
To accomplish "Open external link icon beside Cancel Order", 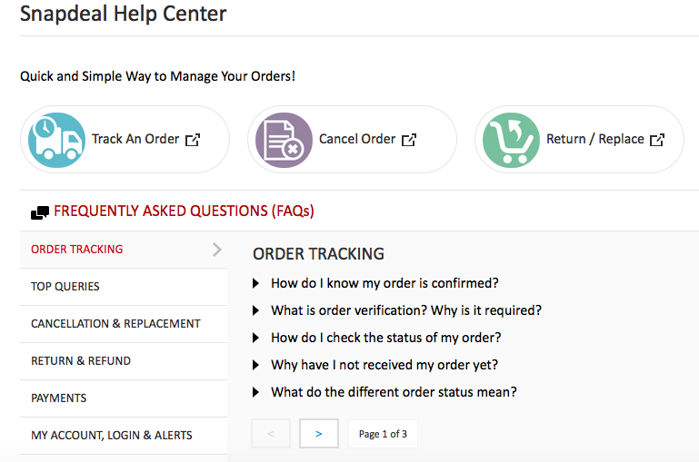I will tap(409, 140).
